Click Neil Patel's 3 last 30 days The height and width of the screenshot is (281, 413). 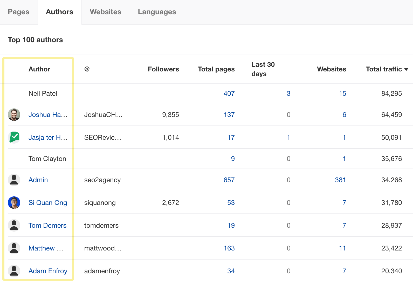click(288, 93)
